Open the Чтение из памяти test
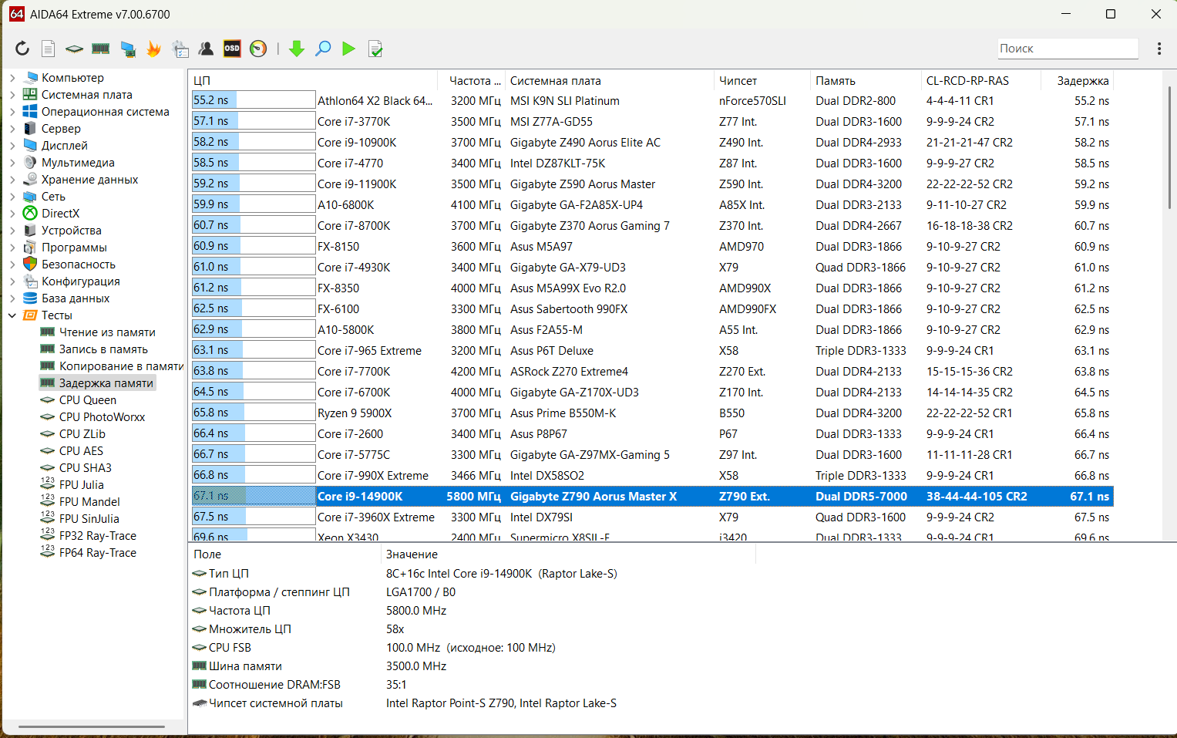Viewport: 1177px width, 738px height. point(107,332)
